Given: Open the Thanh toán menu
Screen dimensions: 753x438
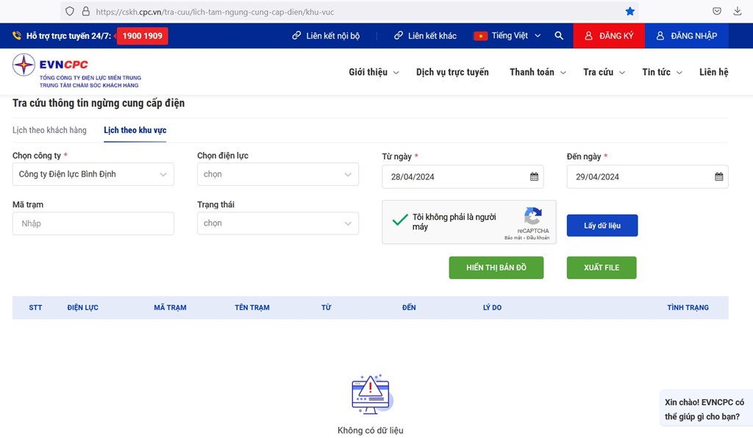Looking at the screenshot, I should coord(537,72).
